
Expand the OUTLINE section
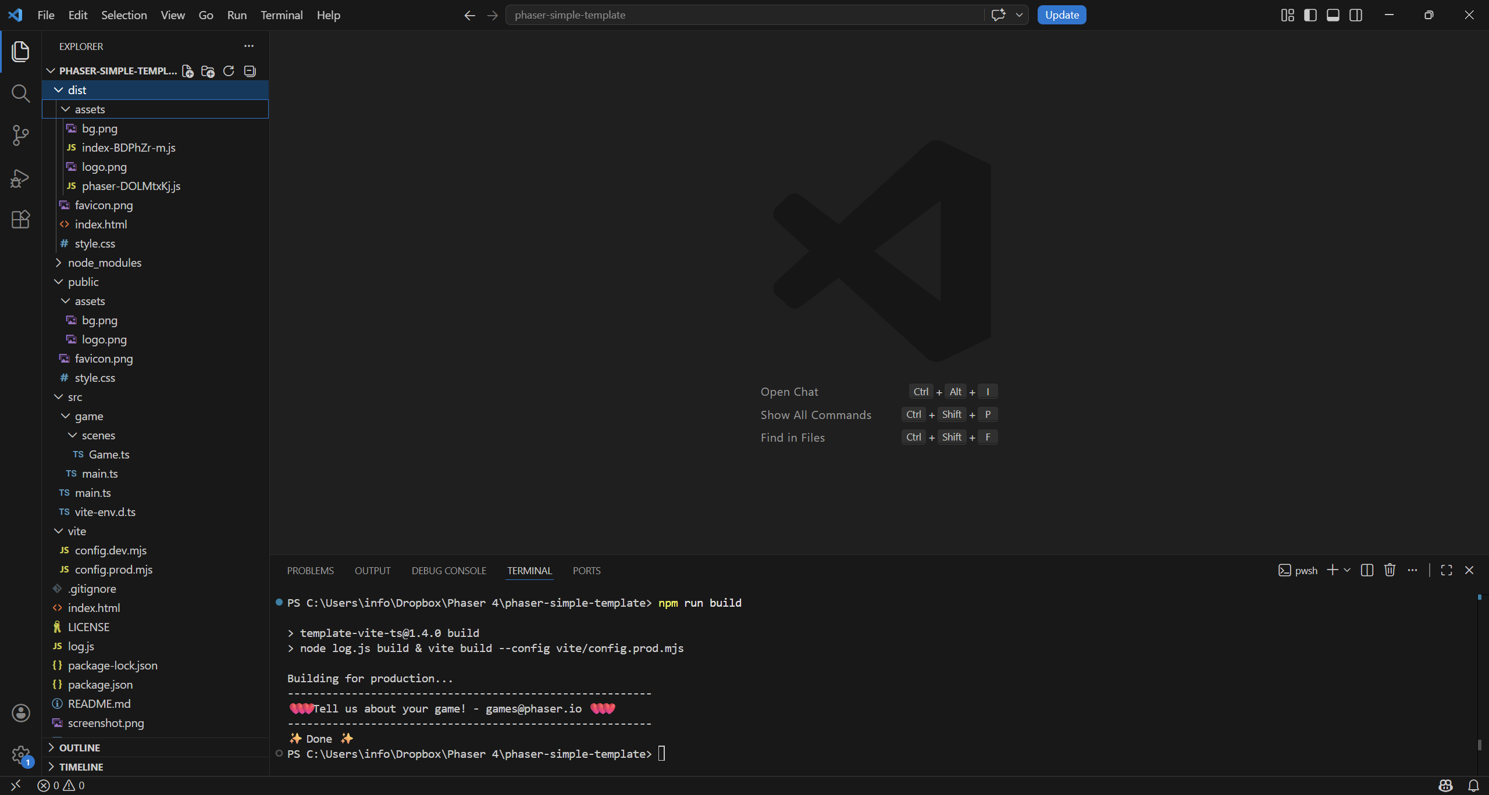coord(80,748)
